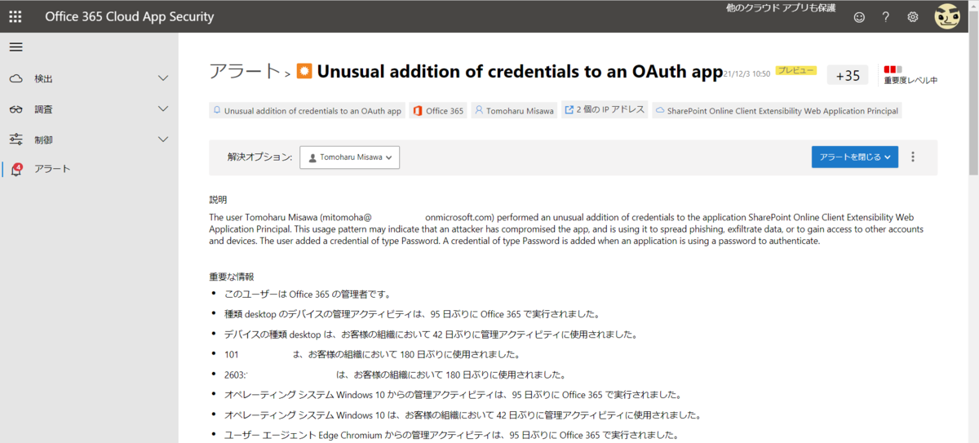Click the line ユーザー エージェント Edge Chromium

451,435
